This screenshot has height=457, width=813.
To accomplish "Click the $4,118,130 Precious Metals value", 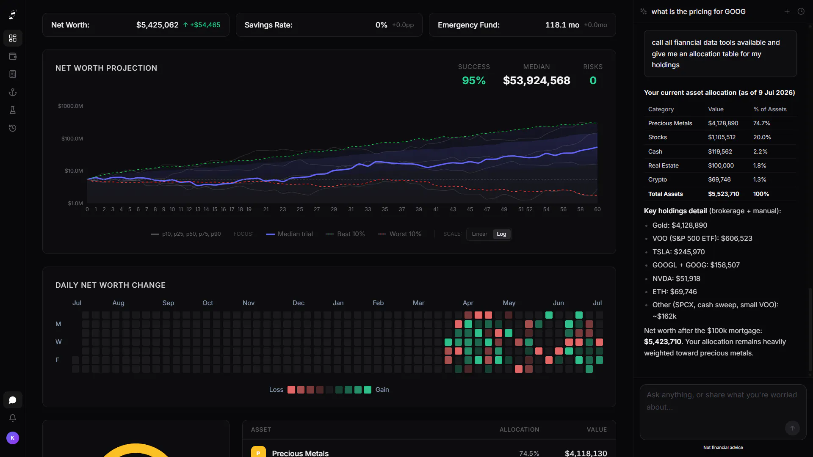I will (586, 453).
